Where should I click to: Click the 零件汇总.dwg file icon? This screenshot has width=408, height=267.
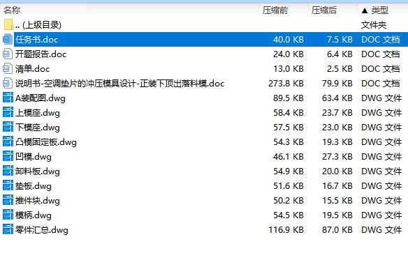click(8, 229)
